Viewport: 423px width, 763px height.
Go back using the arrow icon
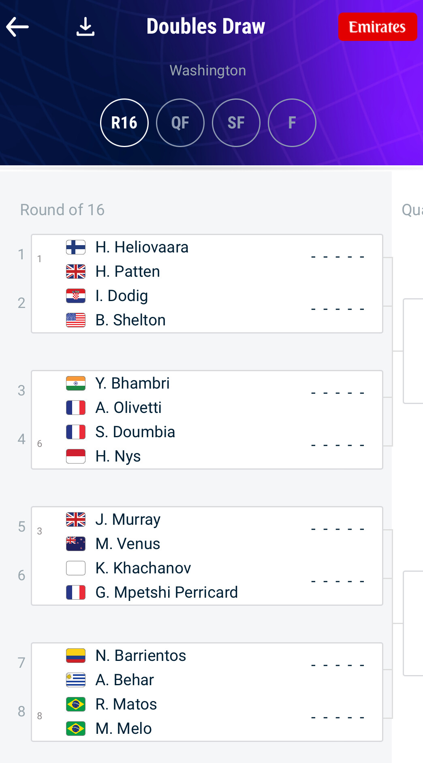tap(17, 27)
